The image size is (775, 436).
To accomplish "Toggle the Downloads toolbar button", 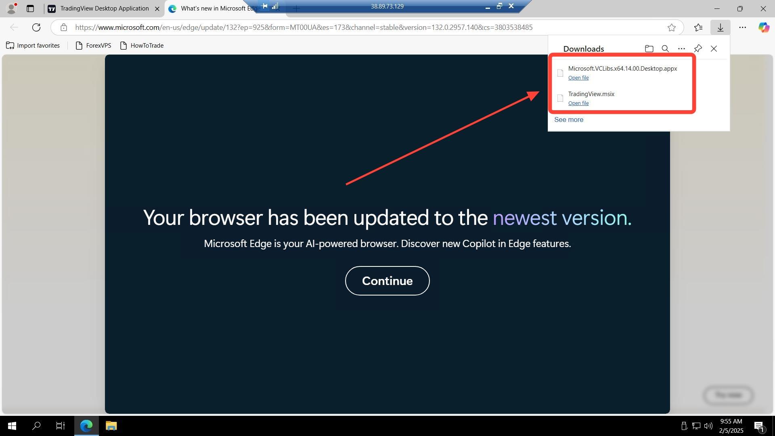I will pos(720,27).
